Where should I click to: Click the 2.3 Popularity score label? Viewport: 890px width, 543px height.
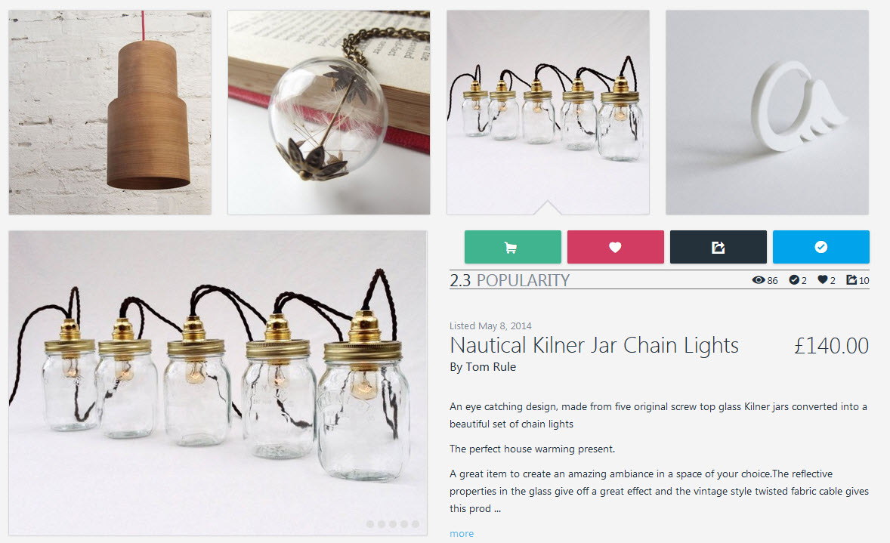tap(510, 280)
